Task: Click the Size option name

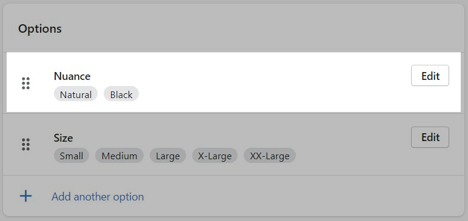Action: coord(63,138)
